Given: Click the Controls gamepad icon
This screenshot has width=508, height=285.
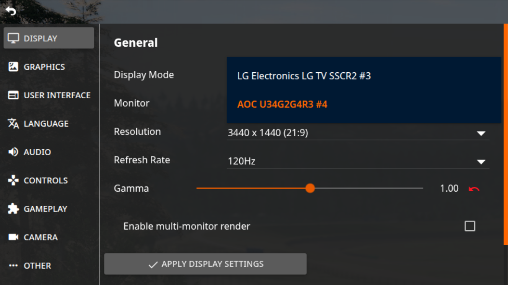Looking at the screenshot, I should 13,180.
